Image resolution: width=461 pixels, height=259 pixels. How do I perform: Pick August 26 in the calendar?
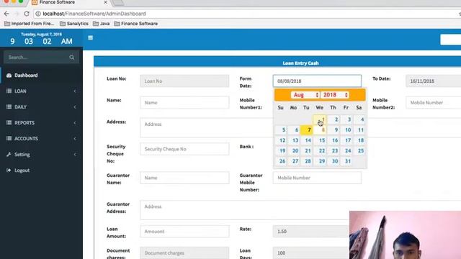tap(280, 161)
